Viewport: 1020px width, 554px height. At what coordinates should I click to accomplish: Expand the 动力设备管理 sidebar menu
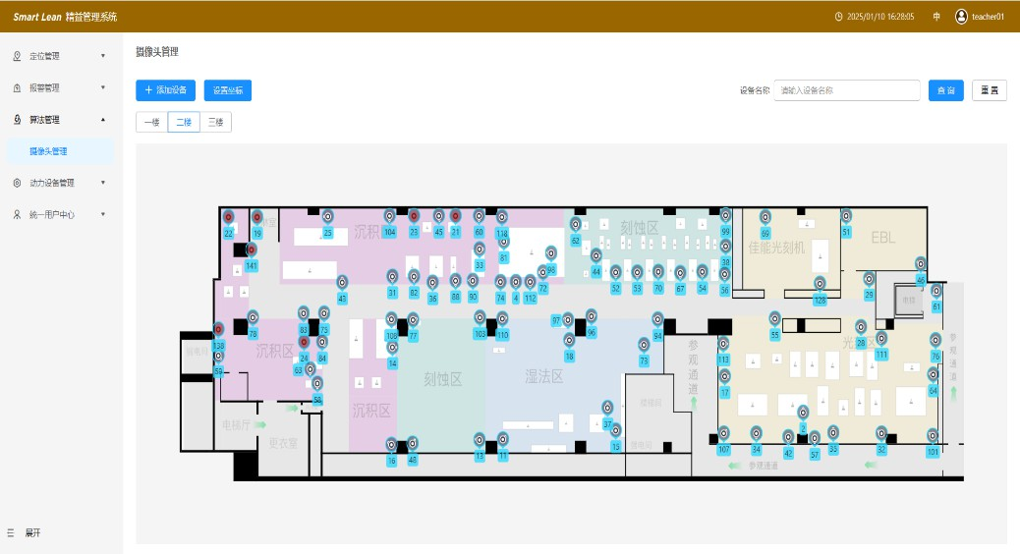(61, 183)
